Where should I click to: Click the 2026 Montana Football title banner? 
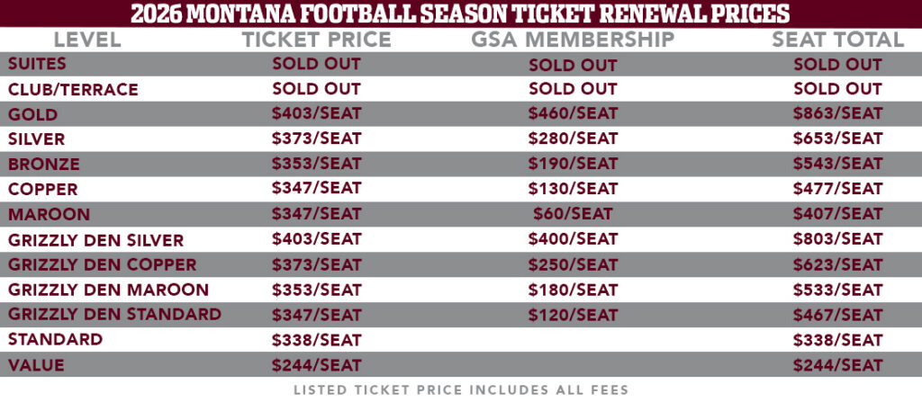pos(460,13)
